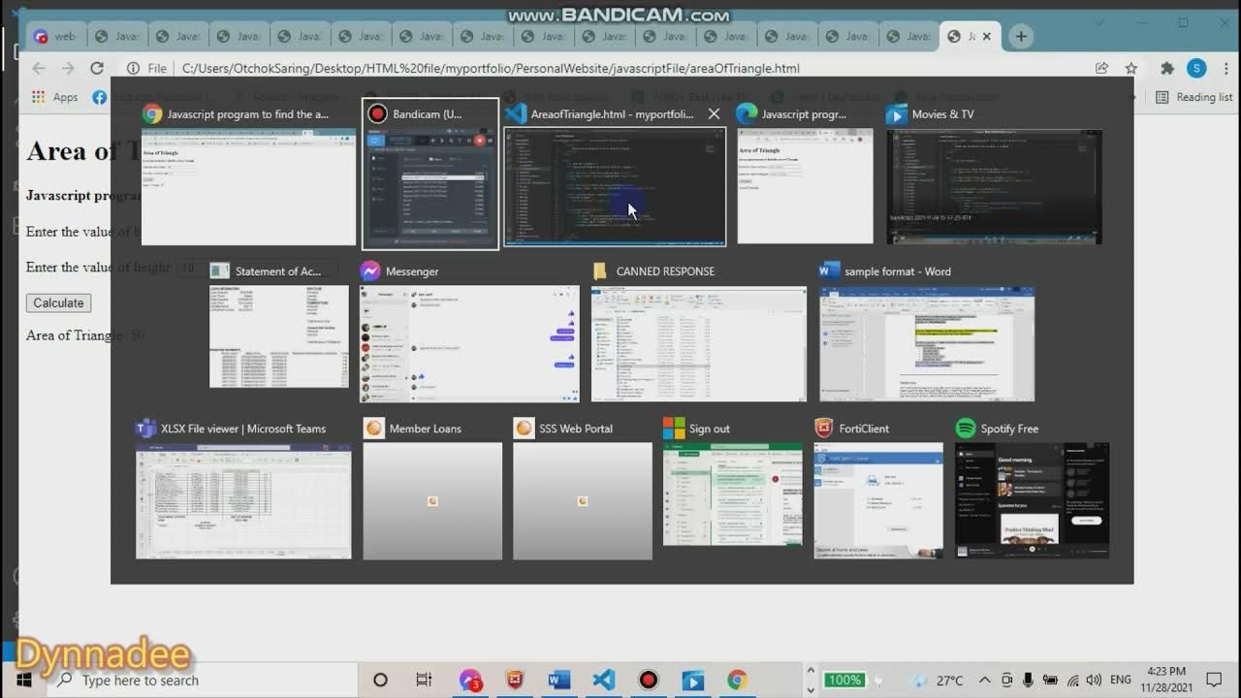
Task: Switch to 'sample format - Word' window
Action: (x=927, y=330)
